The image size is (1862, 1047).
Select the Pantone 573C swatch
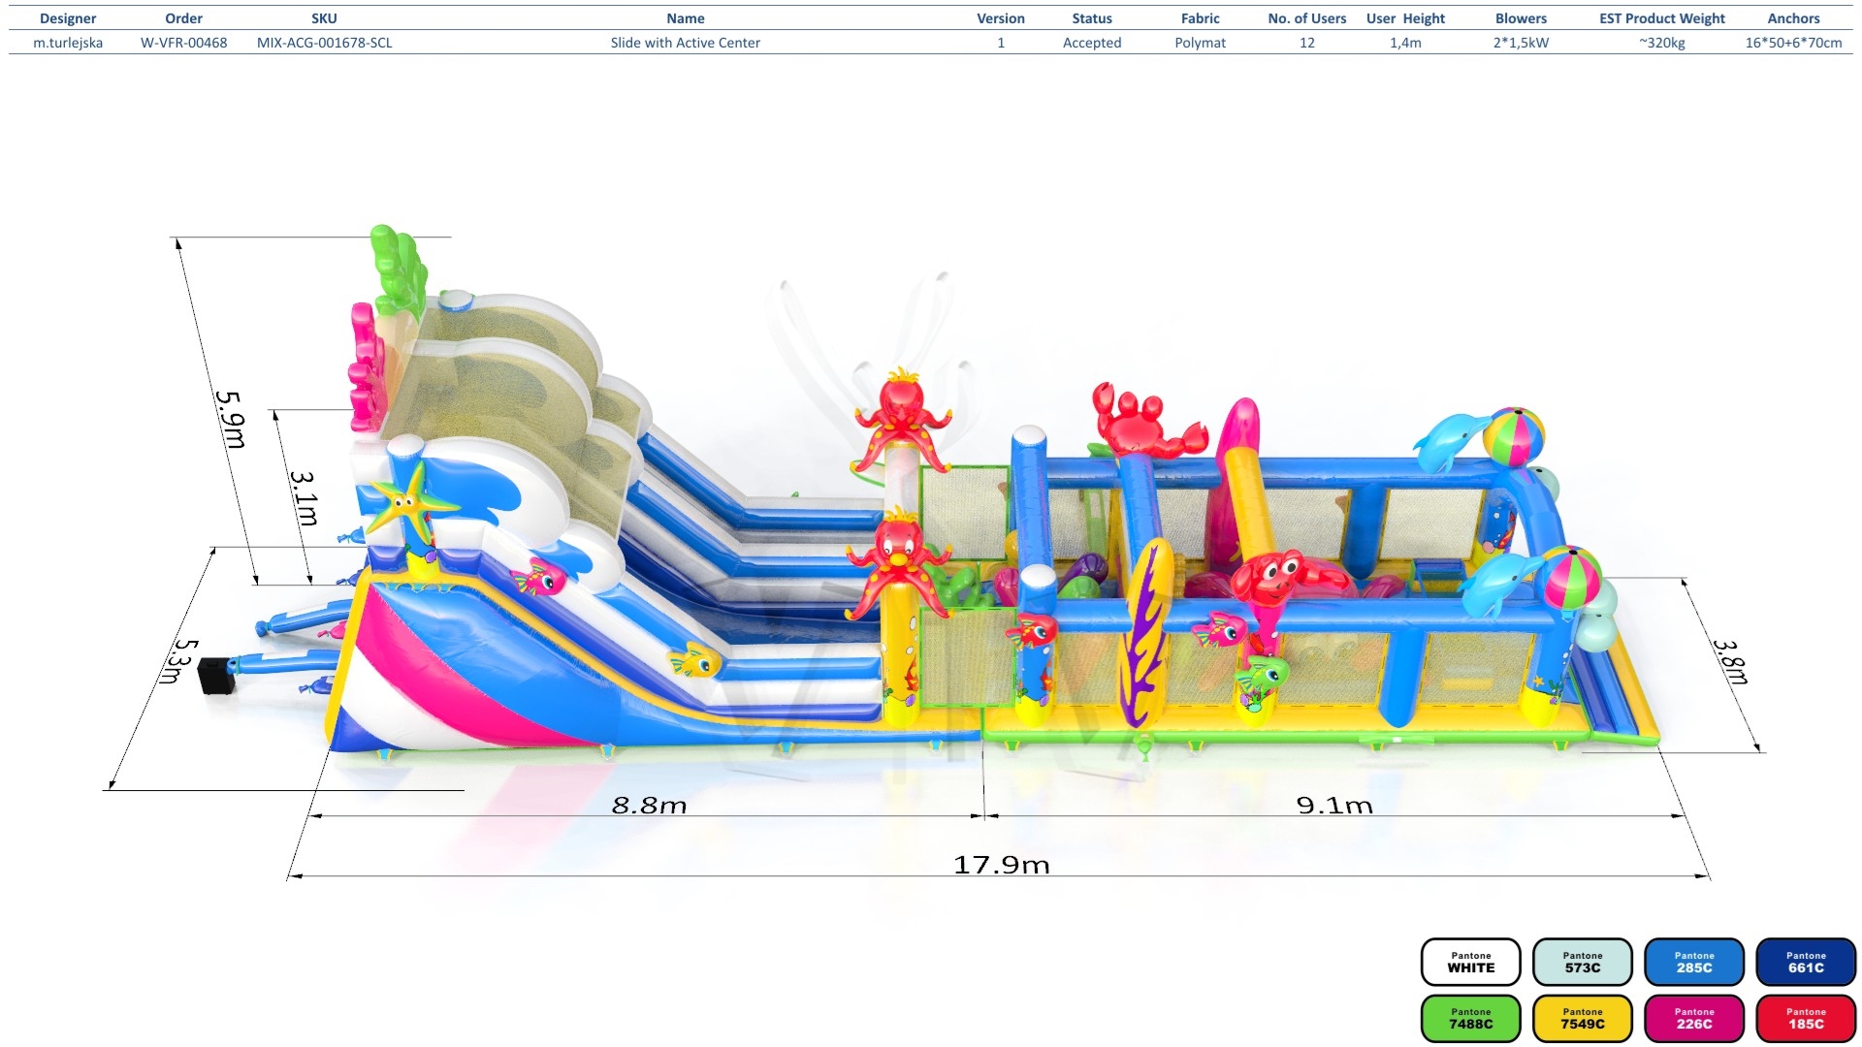[x=1583, y=962]
